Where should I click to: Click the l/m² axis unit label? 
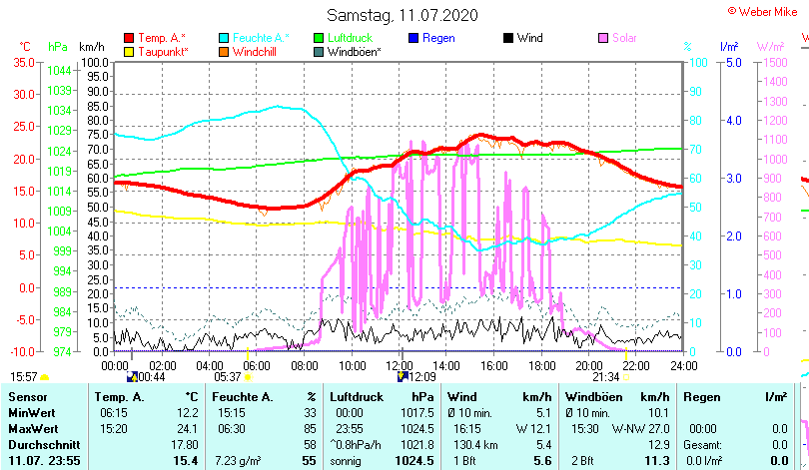point(729,47)
